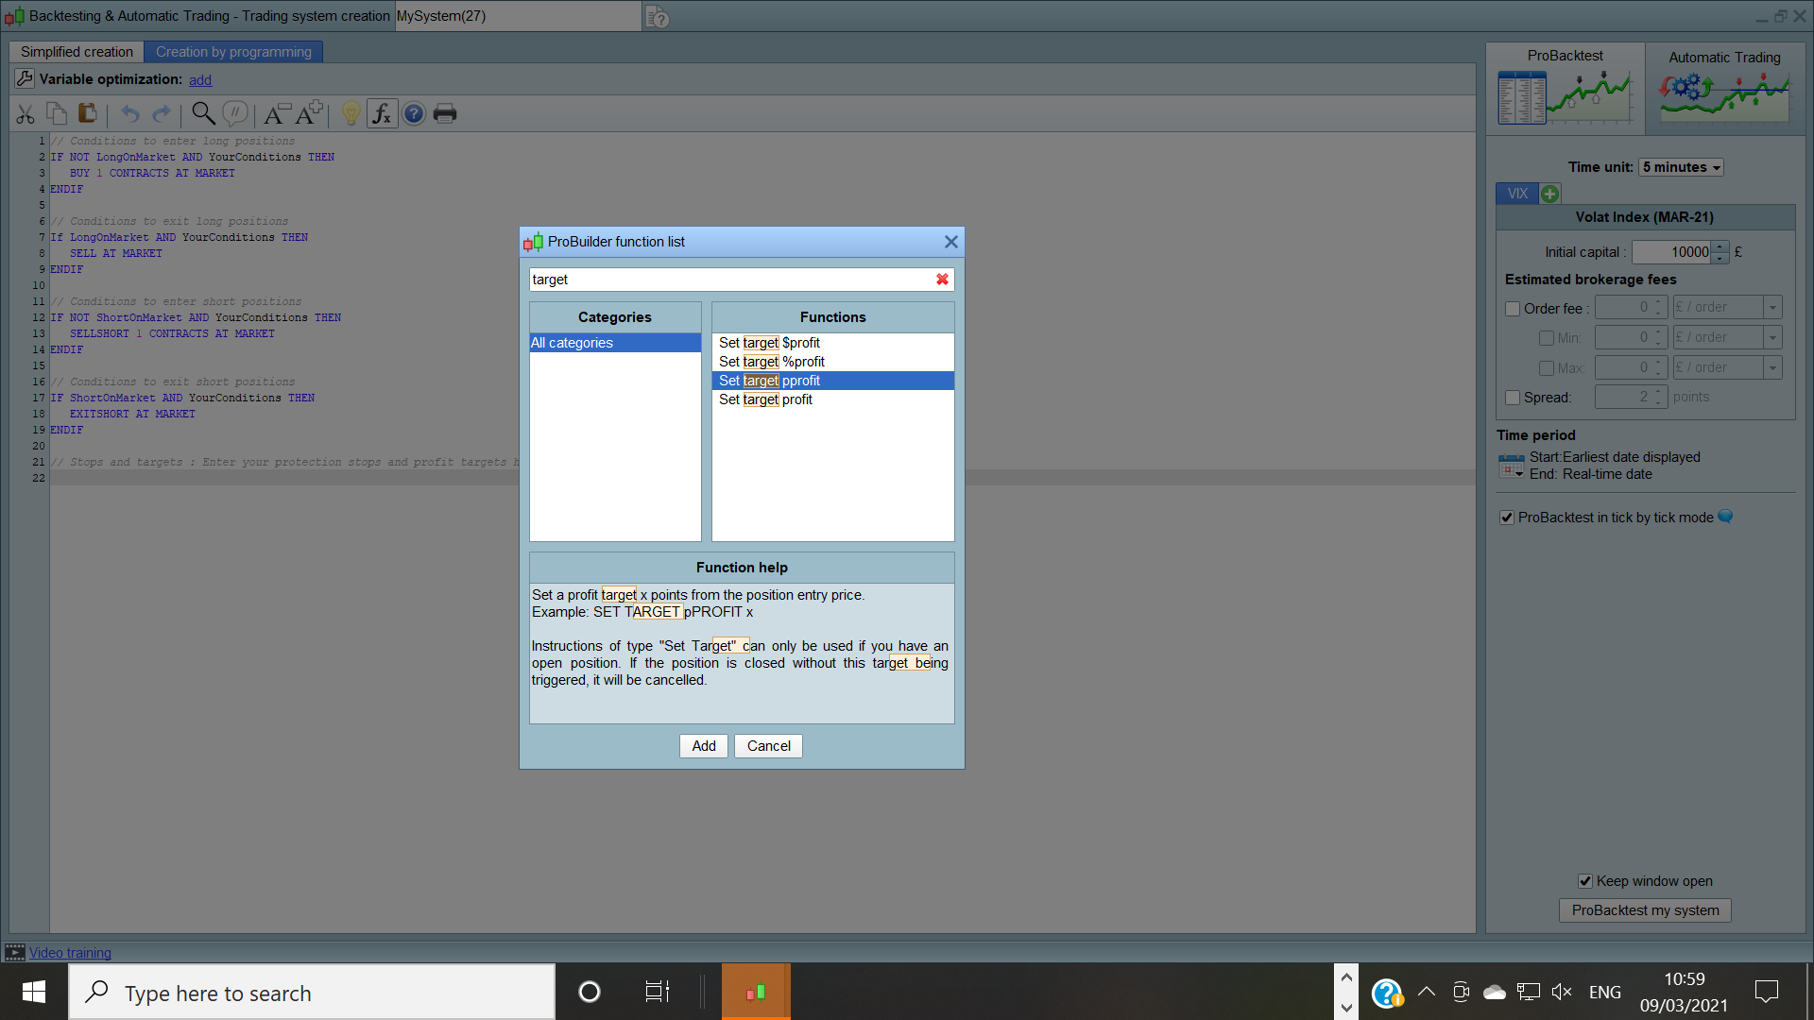Click the cut scissors toolbar icon

[x=26, y=114]
